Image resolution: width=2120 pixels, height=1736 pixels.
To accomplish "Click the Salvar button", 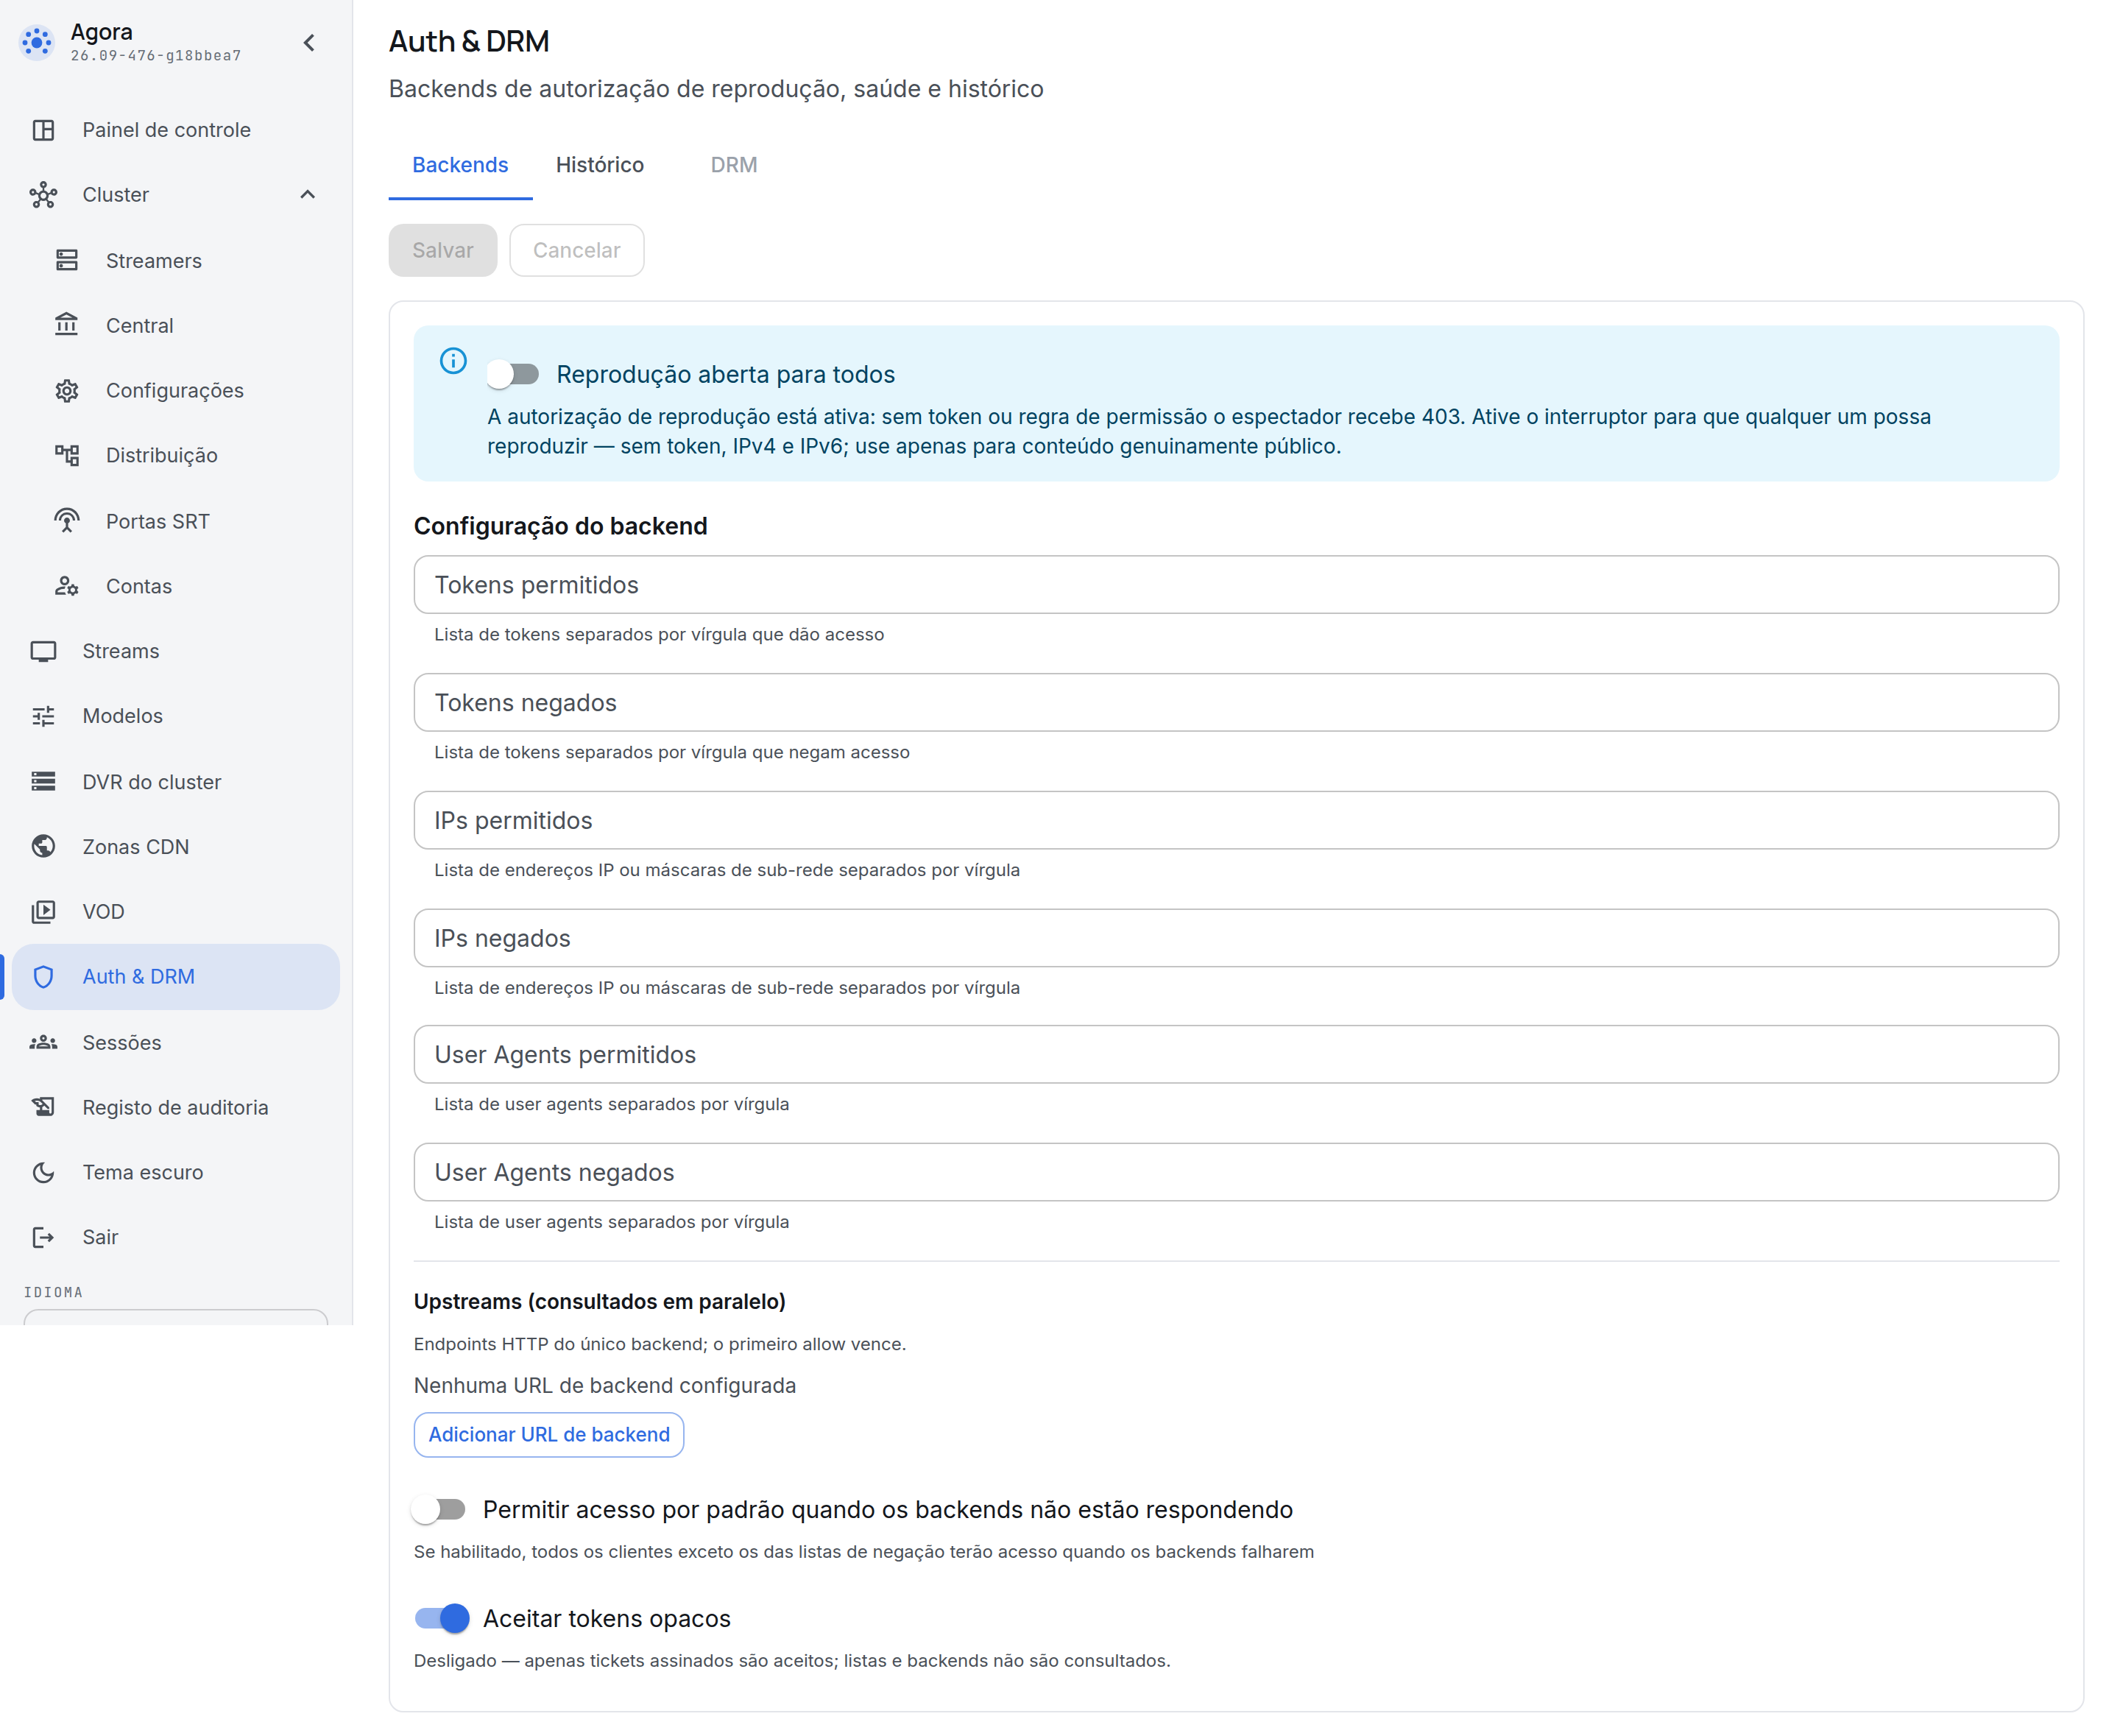I will click(x=443, y=250).
